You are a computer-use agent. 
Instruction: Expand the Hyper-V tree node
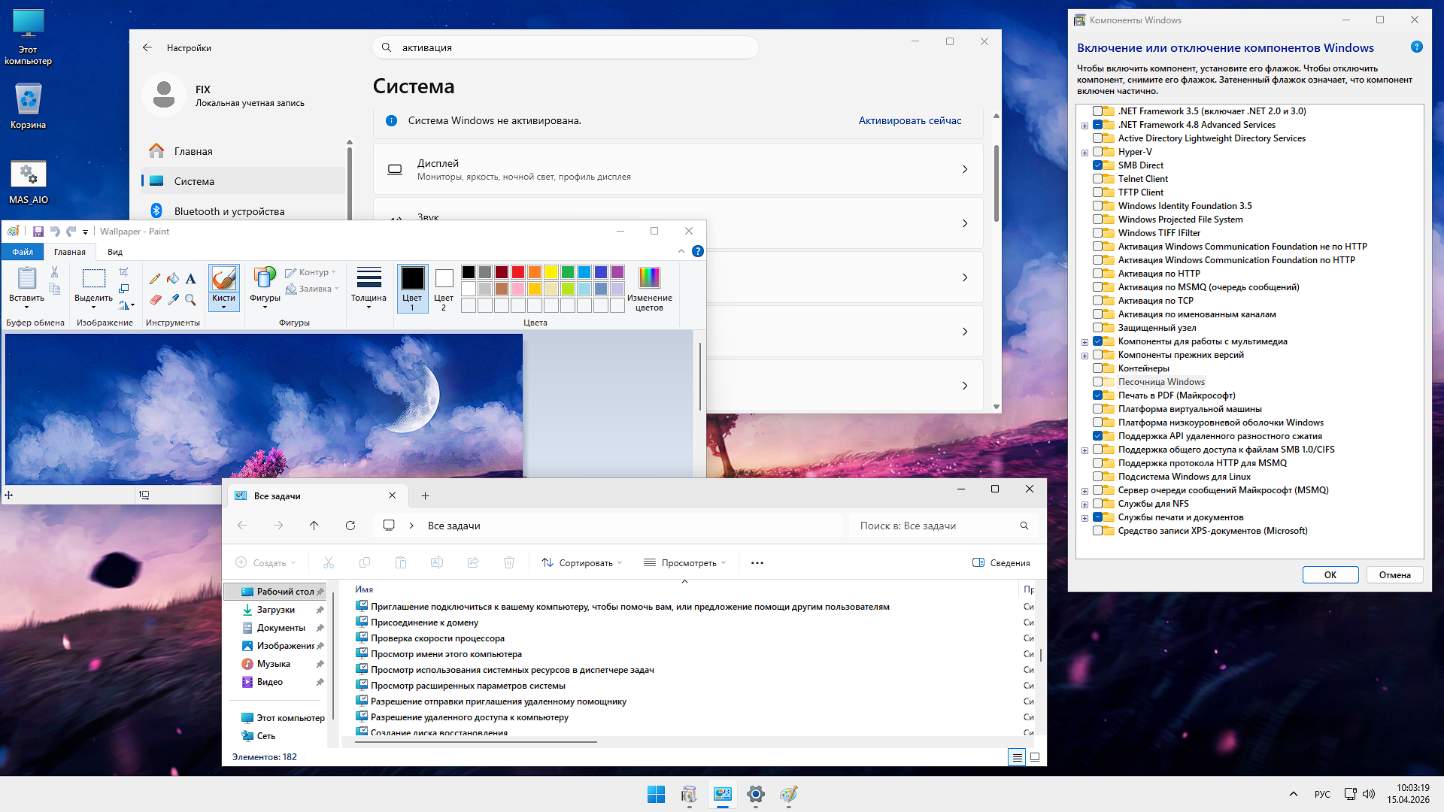[x=1085, y=151]
